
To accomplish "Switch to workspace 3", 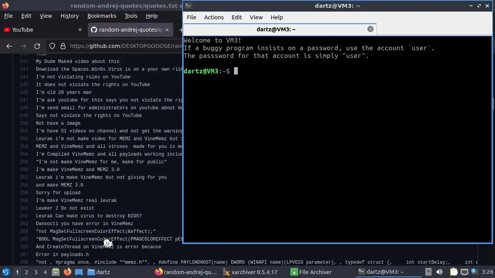I will (36, 272).
